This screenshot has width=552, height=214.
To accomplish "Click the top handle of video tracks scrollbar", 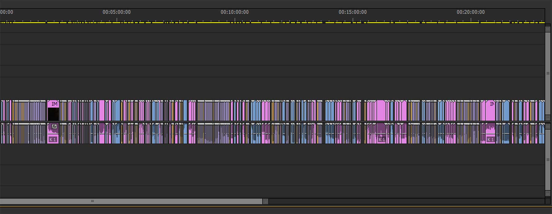I will (548, 29).
